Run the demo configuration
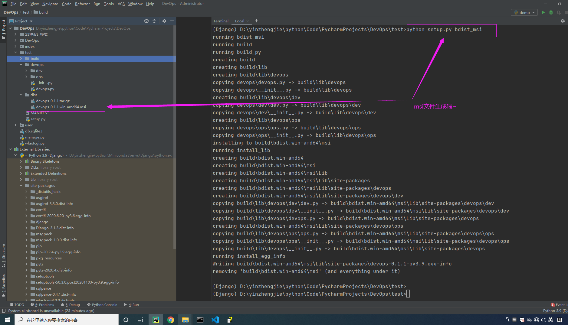The image size is (568, 325). [x=543, y=12]
